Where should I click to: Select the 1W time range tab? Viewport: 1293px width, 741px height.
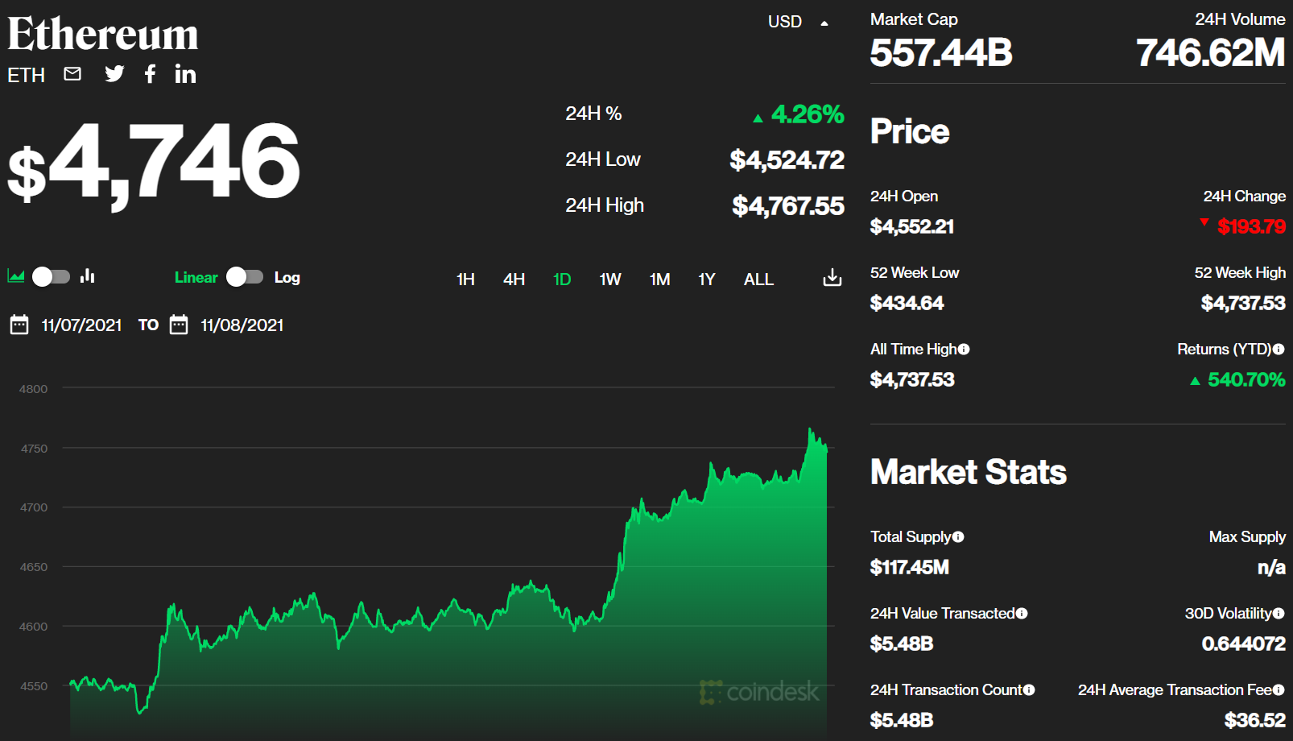(610, 279)
